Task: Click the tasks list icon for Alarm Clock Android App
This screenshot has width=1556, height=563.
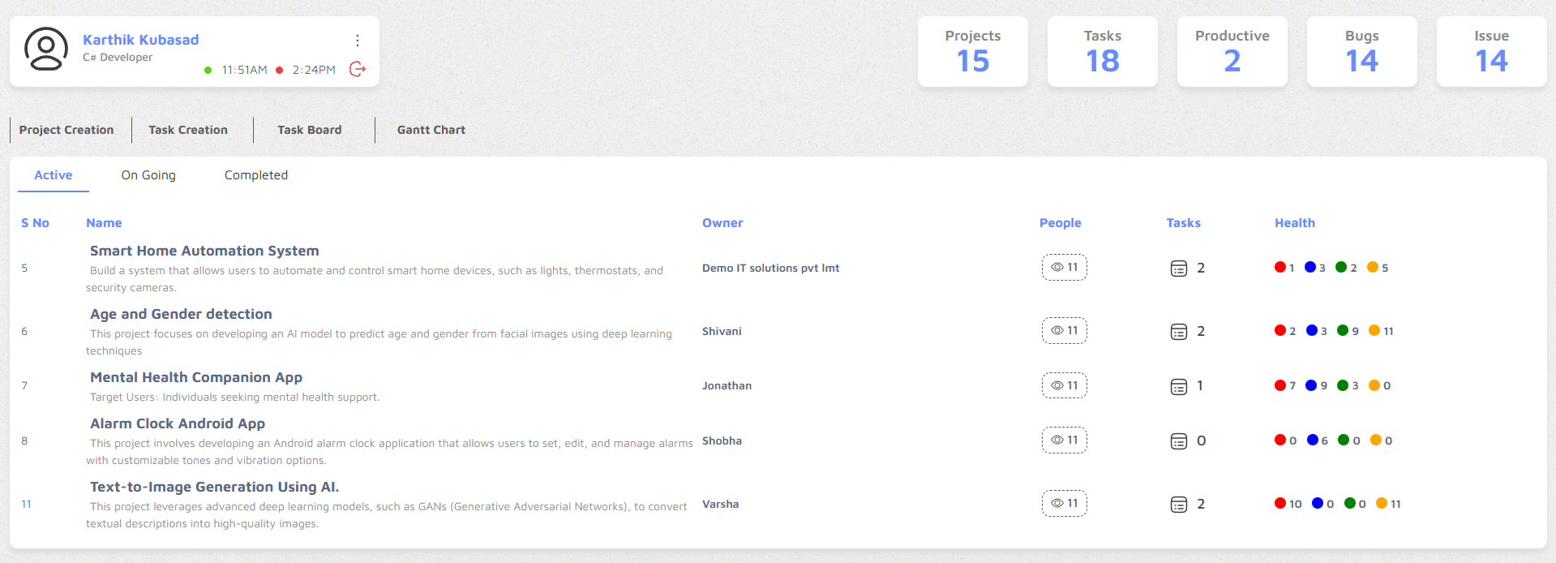Action: [x=1179, y=441]
